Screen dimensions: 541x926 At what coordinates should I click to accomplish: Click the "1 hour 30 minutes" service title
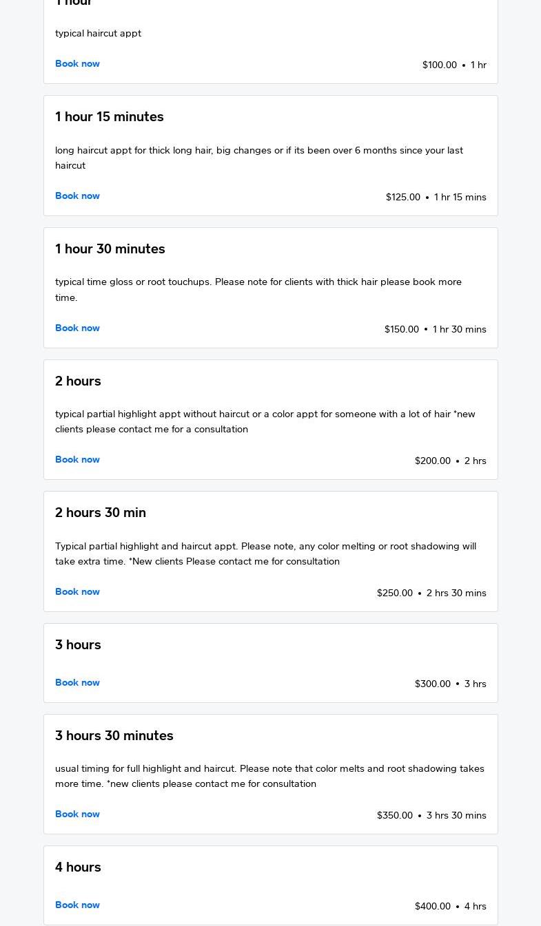click(110, 249)
